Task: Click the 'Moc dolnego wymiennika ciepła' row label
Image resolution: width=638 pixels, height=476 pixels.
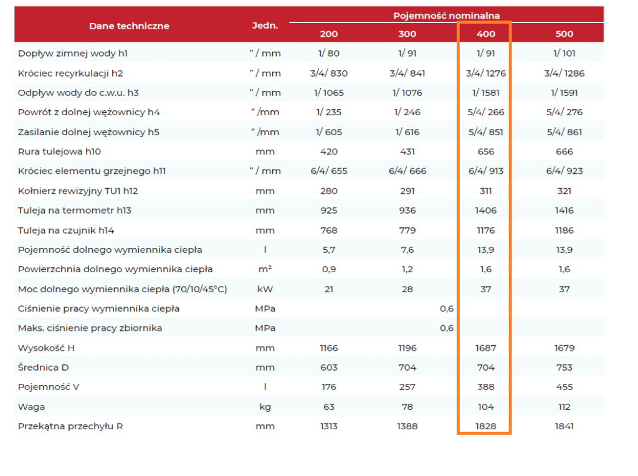Action: point(122,289)
